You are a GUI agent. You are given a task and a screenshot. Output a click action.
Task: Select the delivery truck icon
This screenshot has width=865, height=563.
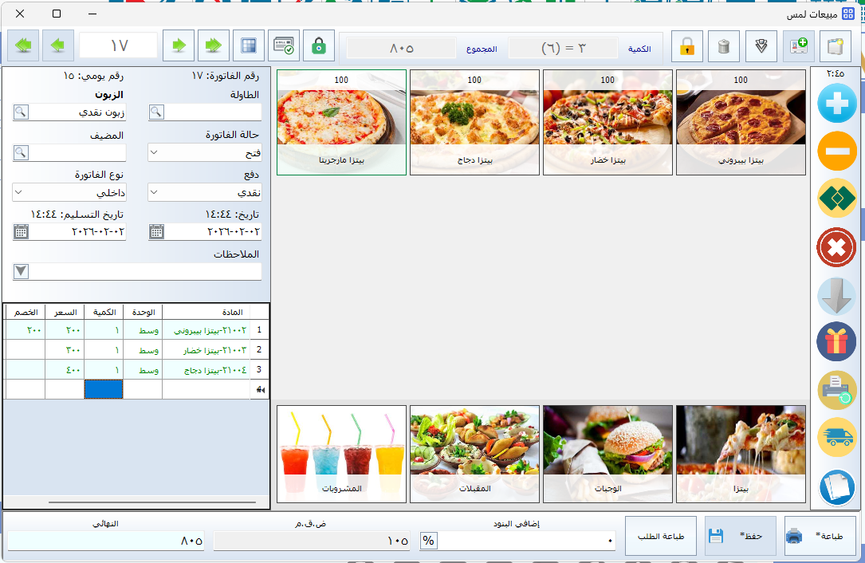836,438
